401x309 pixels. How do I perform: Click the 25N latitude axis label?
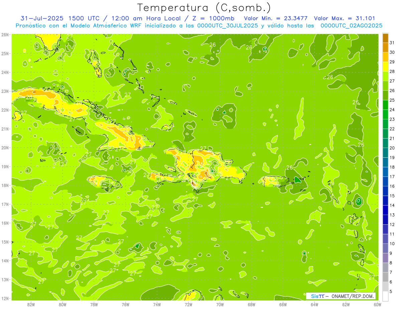point(5,53)
